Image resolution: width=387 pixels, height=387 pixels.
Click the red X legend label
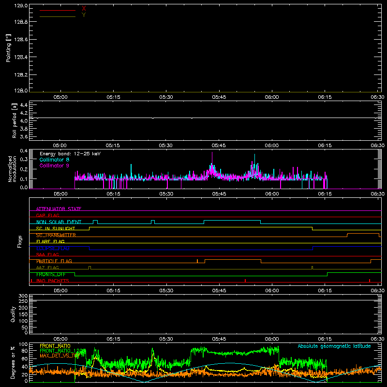pyautogui.click(x=84, y=9)
